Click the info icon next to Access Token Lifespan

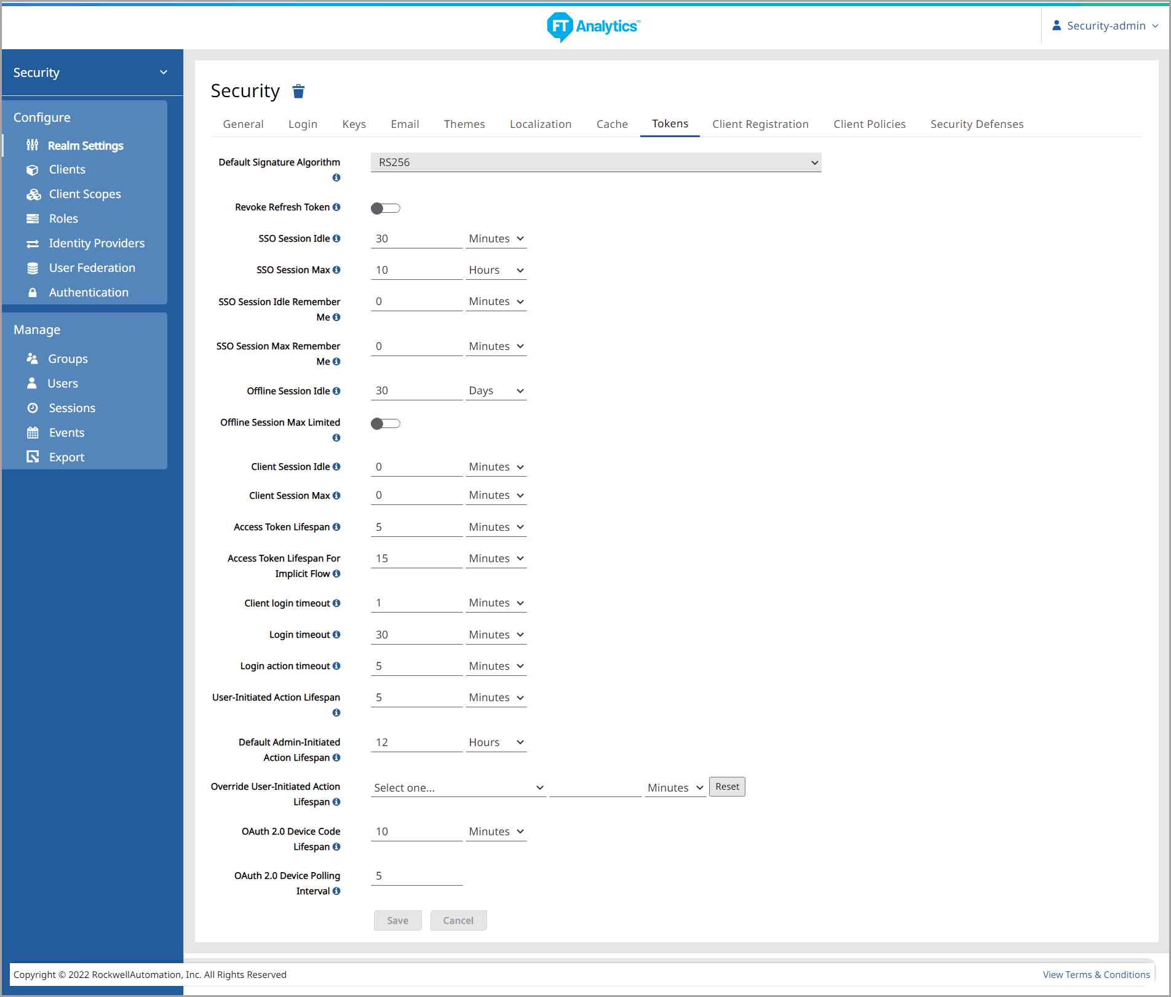336,527
